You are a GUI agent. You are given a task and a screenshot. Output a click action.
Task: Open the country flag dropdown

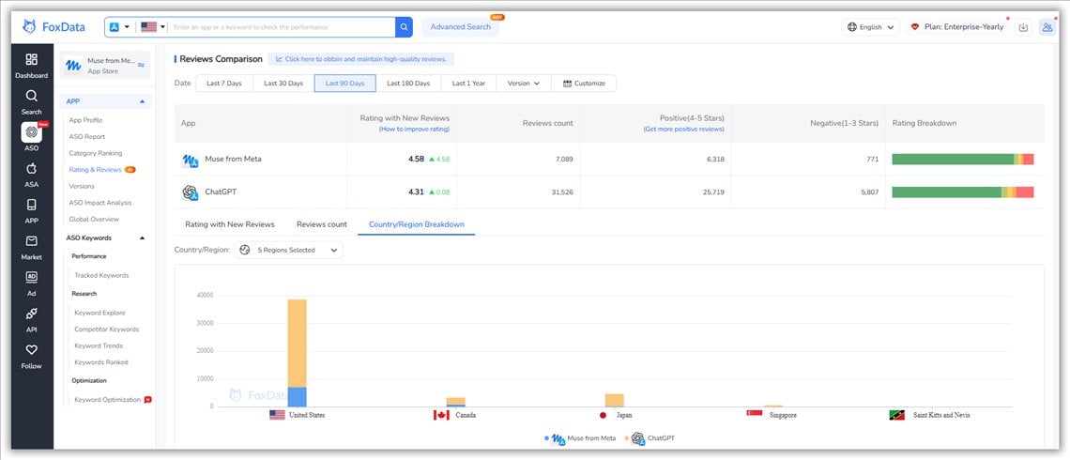(x=154, y=27)
